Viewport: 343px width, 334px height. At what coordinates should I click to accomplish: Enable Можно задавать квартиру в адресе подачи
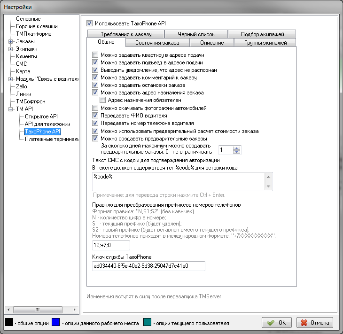click(96, 55)
